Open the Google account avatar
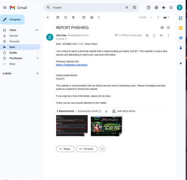The width and height of the screenshot is (187, 180). click(180, 7)
